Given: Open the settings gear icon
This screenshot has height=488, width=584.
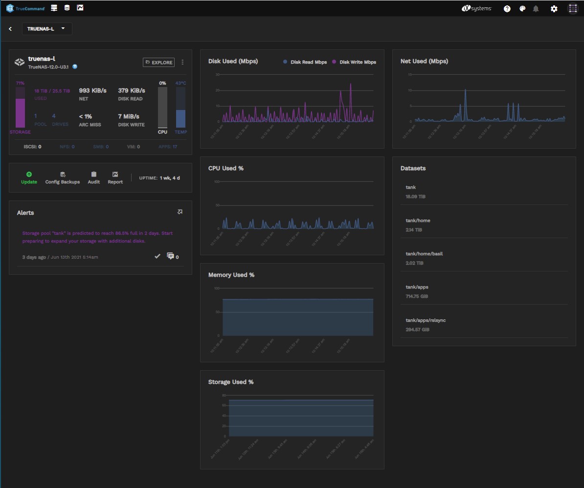Looking at the screenshot, I should point(554,9).
